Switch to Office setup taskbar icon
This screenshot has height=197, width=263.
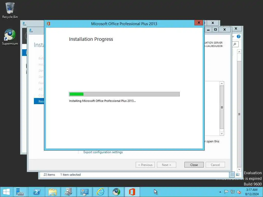(x=132, y=192)
